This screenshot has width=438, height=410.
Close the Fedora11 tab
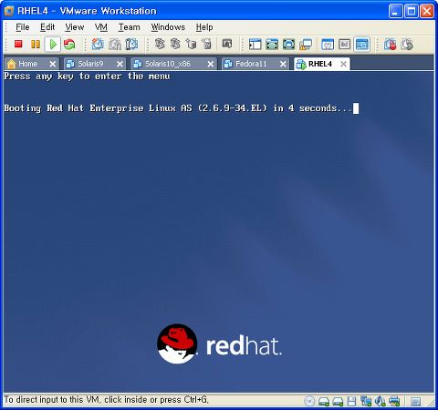[283, 64]
